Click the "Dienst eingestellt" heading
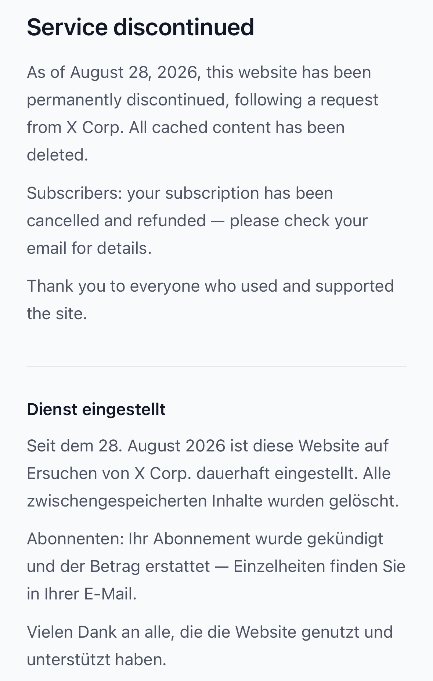 point(96,409)
